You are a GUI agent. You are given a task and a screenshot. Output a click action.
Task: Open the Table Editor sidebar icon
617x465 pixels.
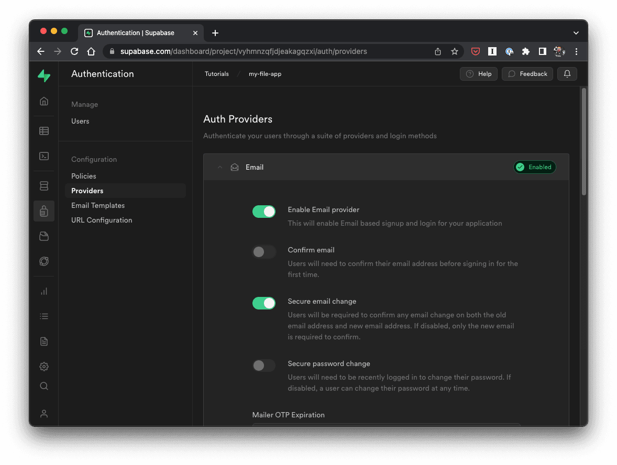[x=44, y=131]
